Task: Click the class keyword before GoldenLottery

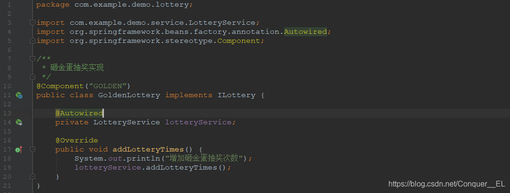Action: (82, 95)
